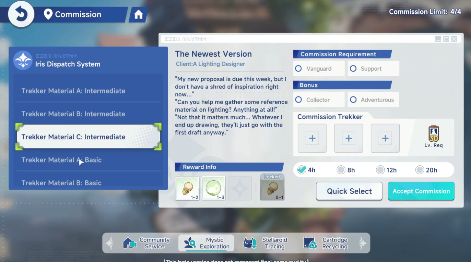Screen dimensions: 471x262
Task: Open the third Commission Trekker plus slot
Action: coord(385,138)
